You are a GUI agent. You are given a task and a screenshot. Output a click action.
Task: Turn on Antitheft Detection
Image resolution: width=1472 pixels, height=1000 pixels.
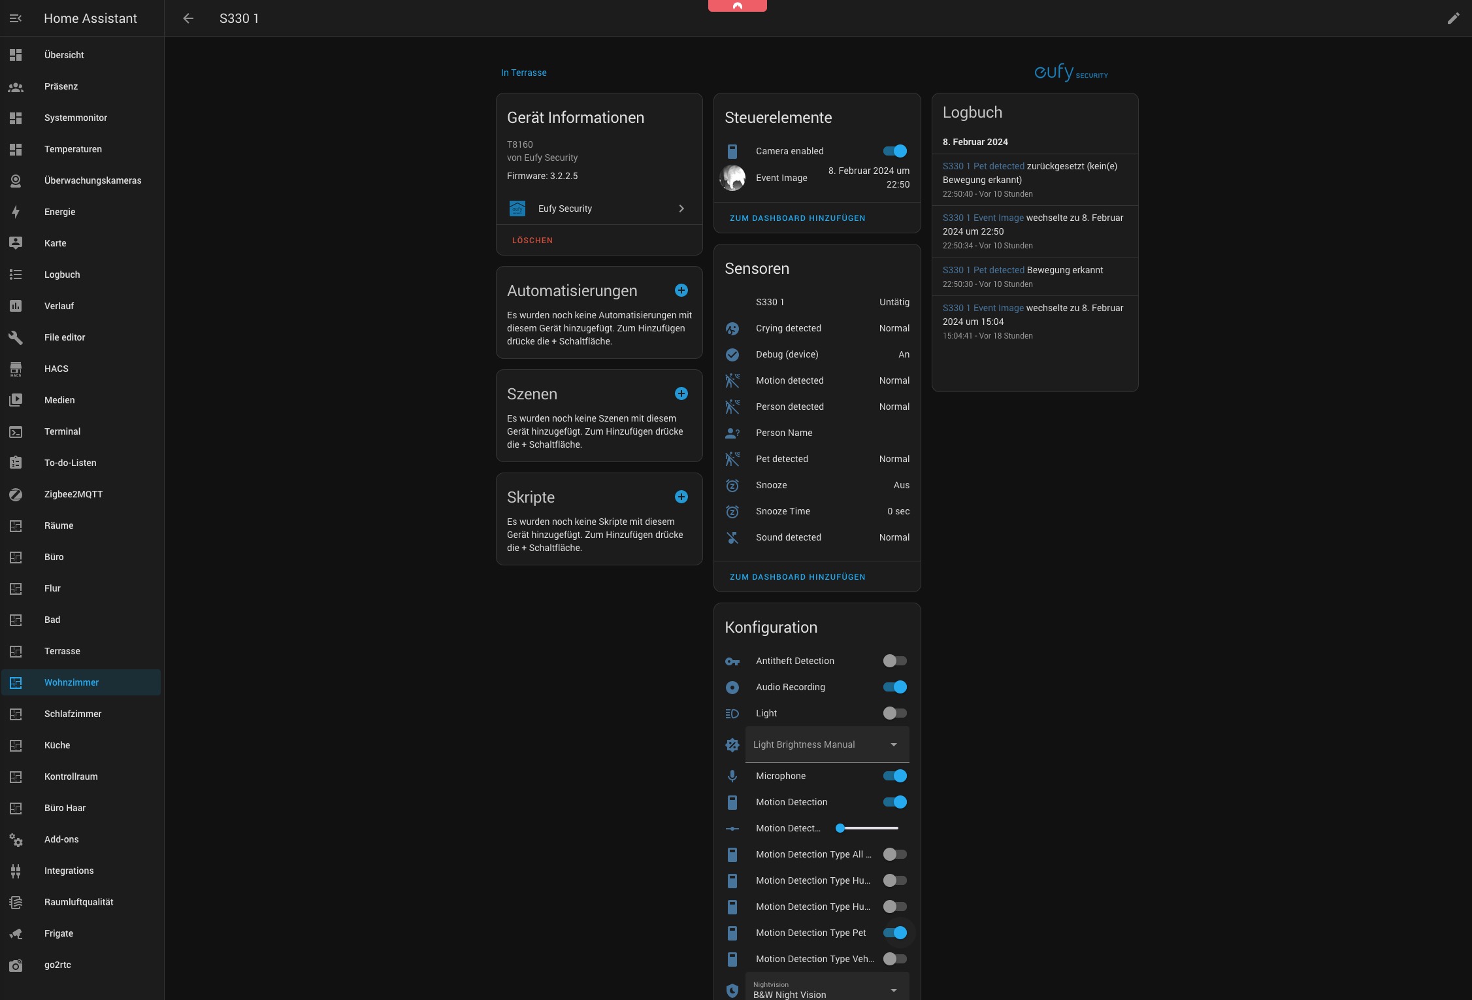click(894, 661)
